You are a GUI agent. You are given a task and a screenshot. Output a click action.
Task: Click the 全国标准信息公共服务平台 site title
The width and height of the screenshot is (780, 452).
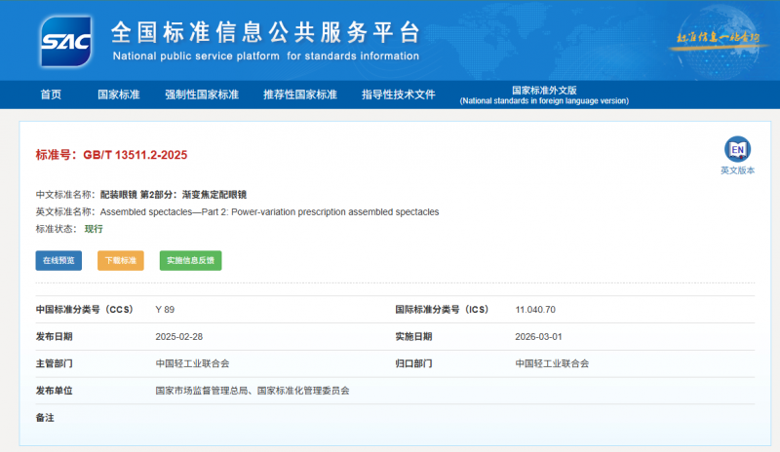(x=265, y=32)
